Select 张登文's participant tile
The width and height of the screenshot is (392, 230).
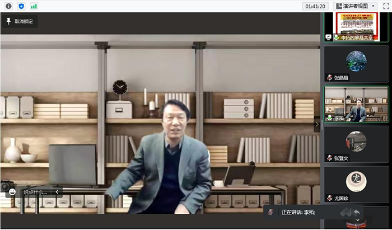(x=357, y=144)
